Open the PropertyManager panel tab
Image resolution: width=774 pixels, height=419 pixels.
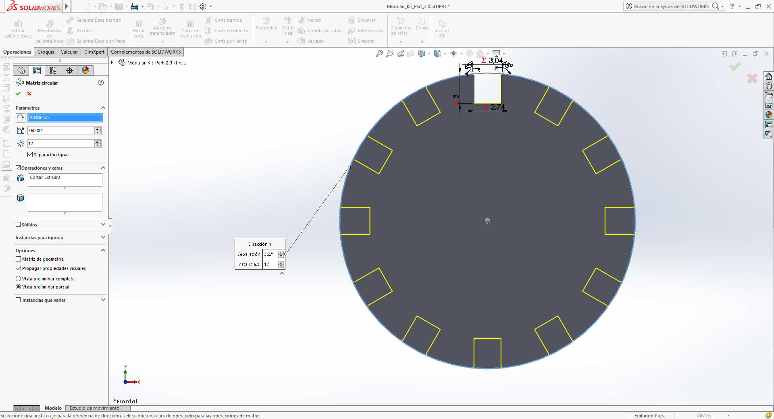[x=37, y=71]
